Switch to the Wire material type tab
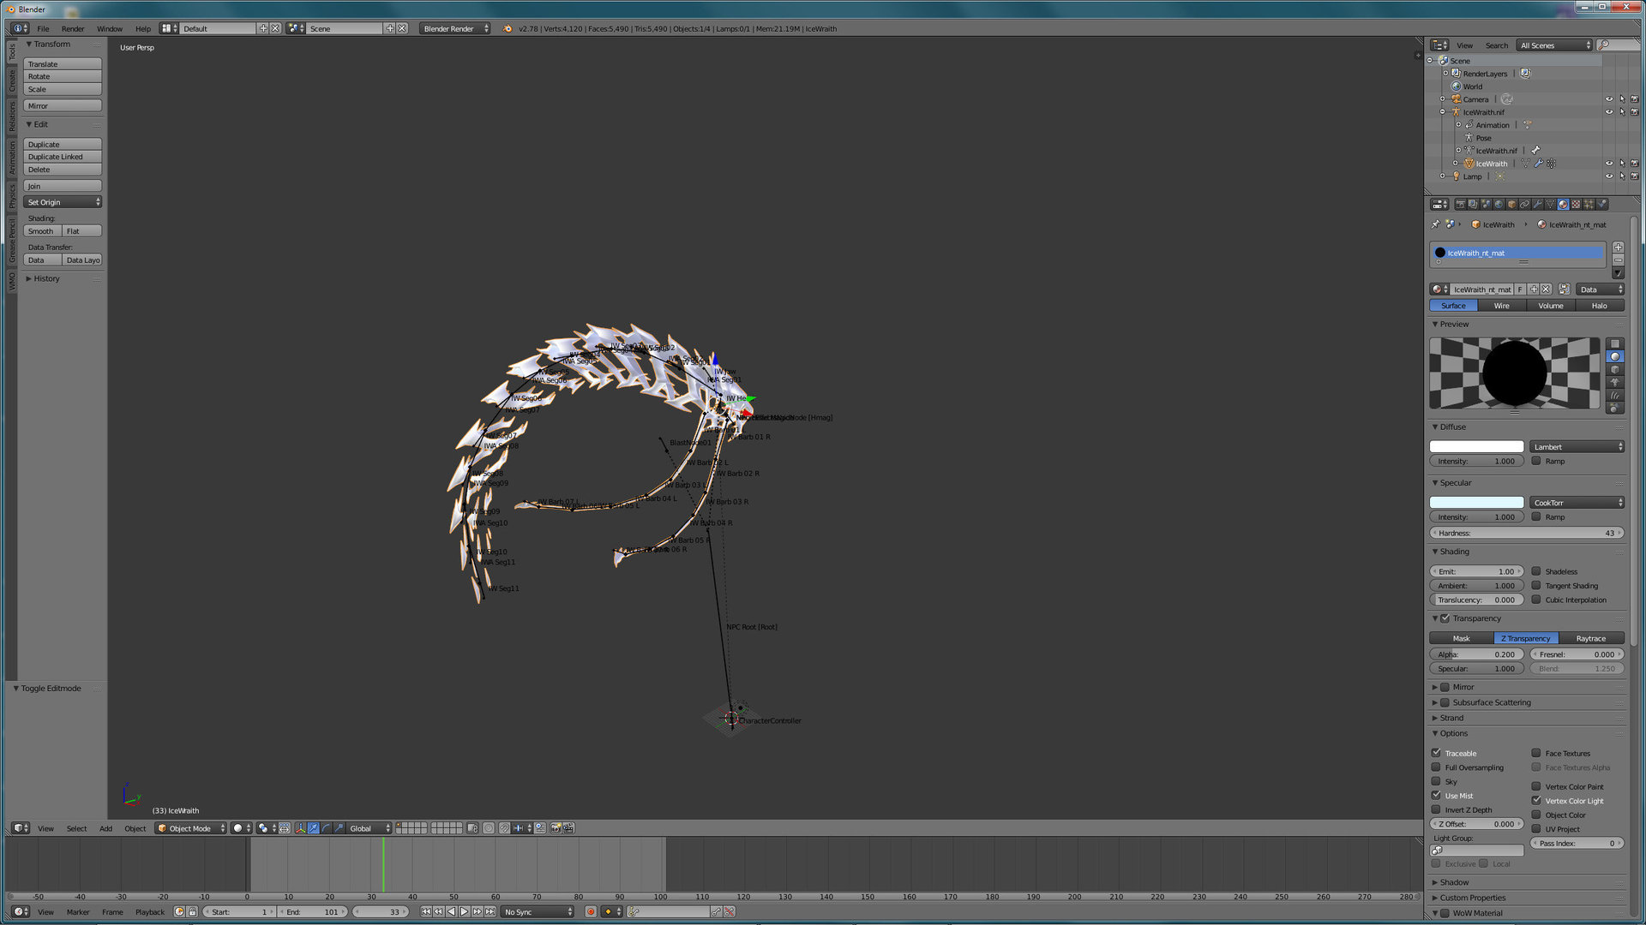The width and height of the screenshot is (1646, 925). (x=1502, y=305)
